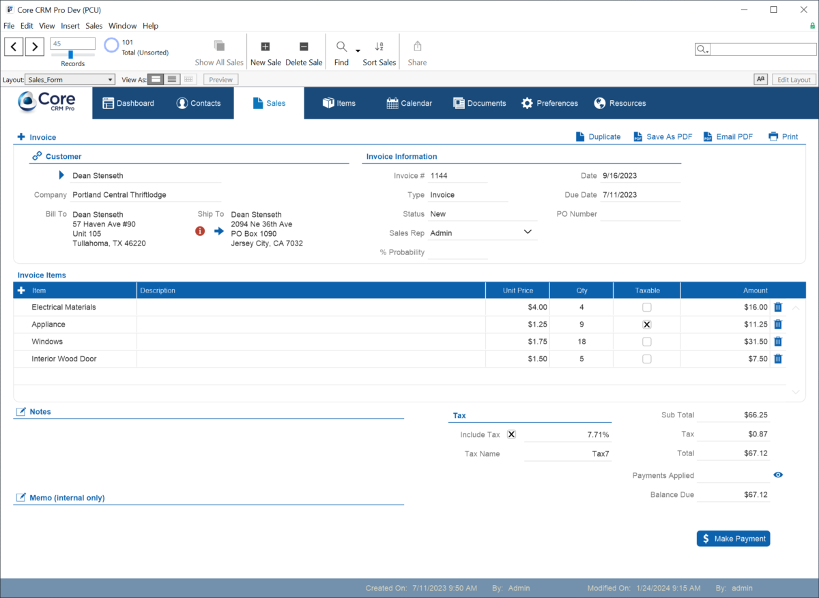The width and height of the screenshot is (819, 598).
Task: Delete the current sale
Action: 304,50
